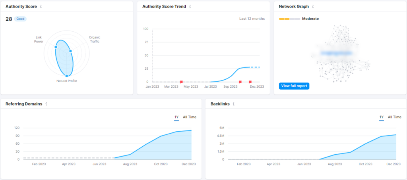Screen dimensions: 407x180
Task: Open the View full report button
Action: (294, 86)
